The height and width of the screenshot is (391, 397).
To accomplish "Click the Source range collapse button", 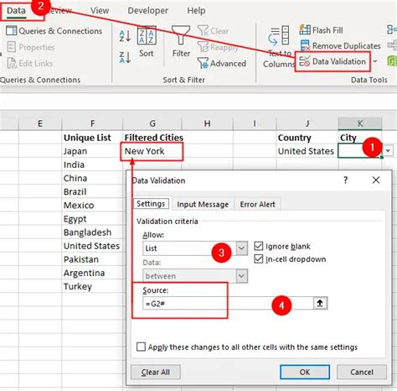I will [320, 303].
